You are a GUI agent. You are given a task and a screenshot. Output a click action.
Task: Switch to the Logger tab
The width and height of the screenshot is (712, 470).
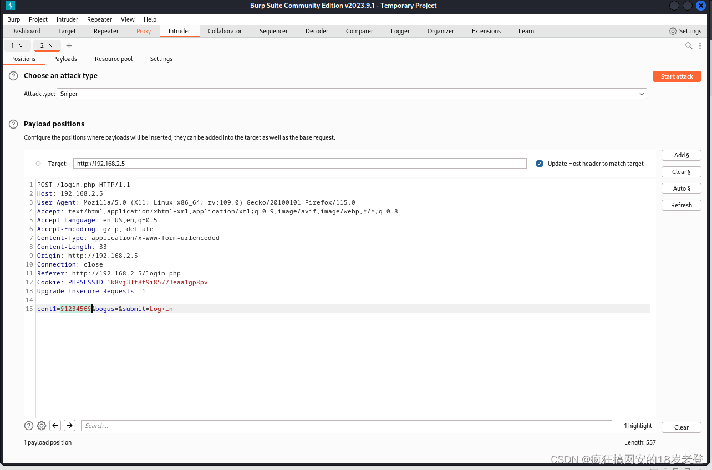[x=400, y=31]
